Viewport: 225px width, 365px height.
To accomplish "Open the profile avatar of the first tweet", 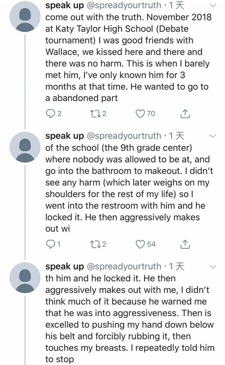I will tap(25, 17).
